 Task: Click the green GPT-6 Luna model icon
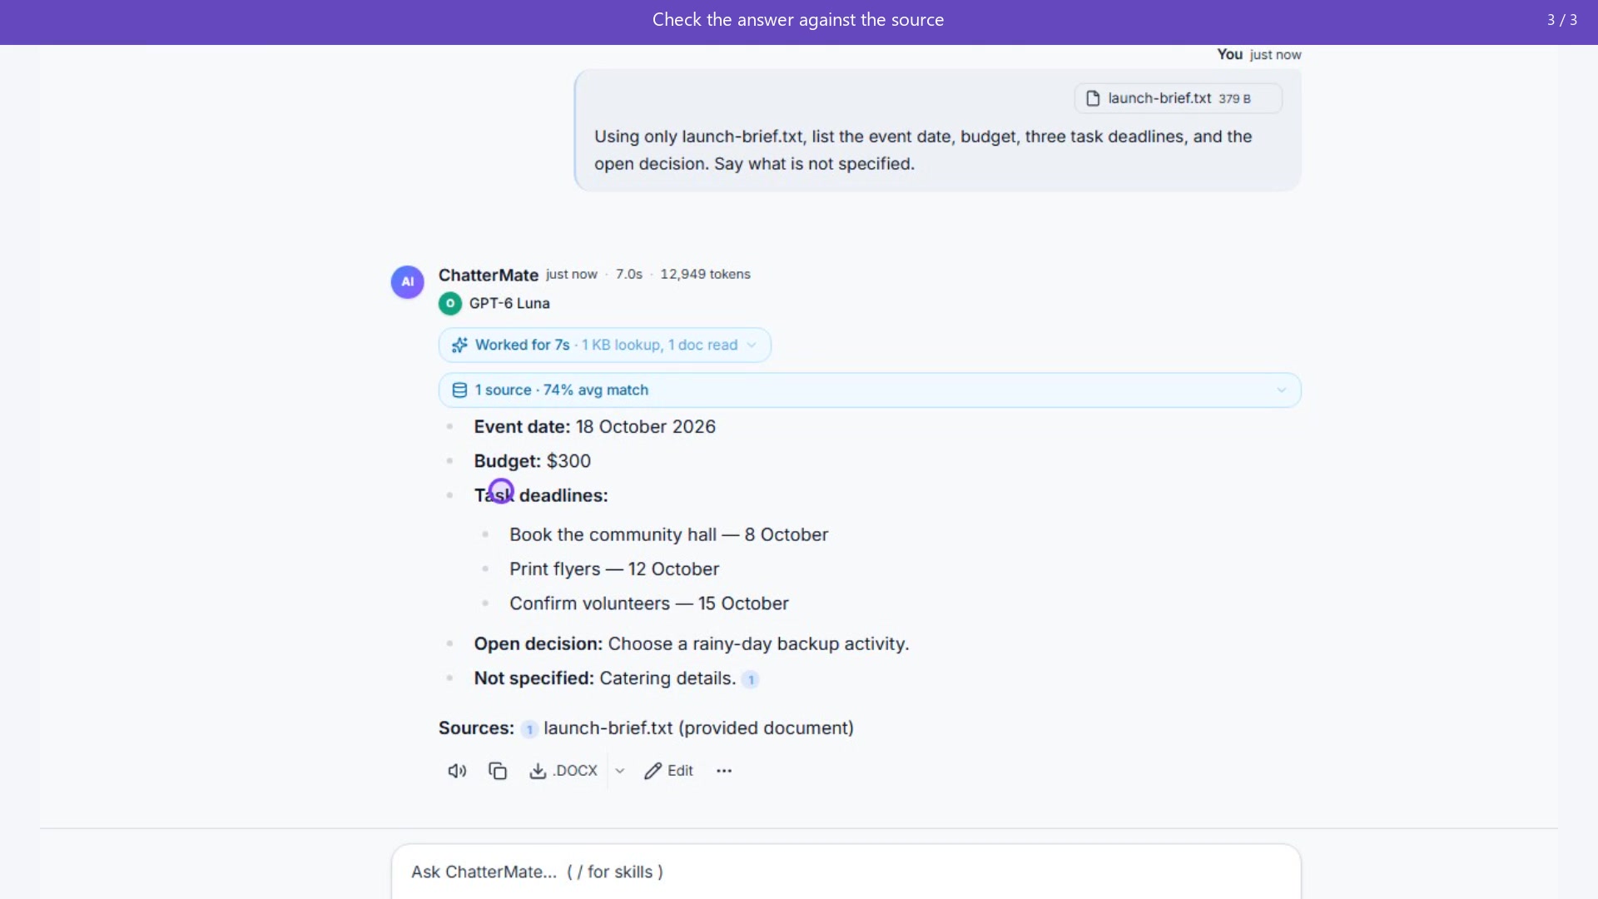click(x=450, y=303)
